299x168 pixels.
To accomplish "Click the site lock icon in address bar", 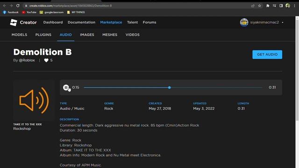I will coord(26,6).
